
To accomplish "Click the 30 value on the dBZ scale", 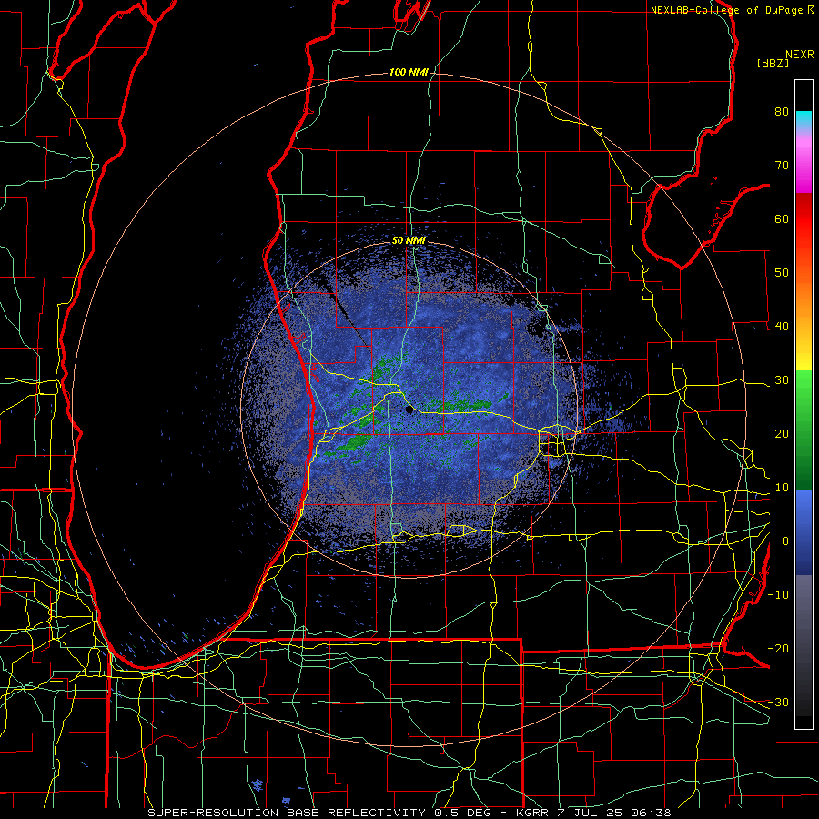I will coord(782,380).
